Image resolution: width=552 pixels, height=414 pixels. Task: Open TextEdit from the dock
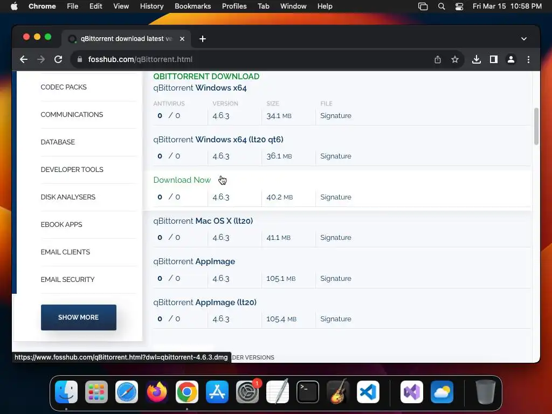[x=278, y=392]
